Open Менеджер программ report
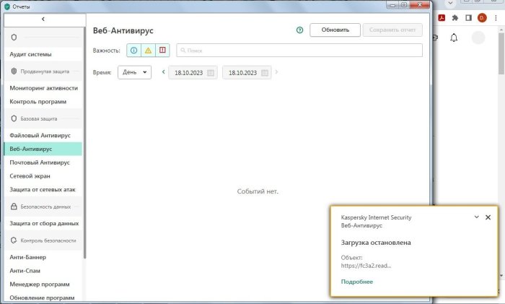 [x=43, y=285]
